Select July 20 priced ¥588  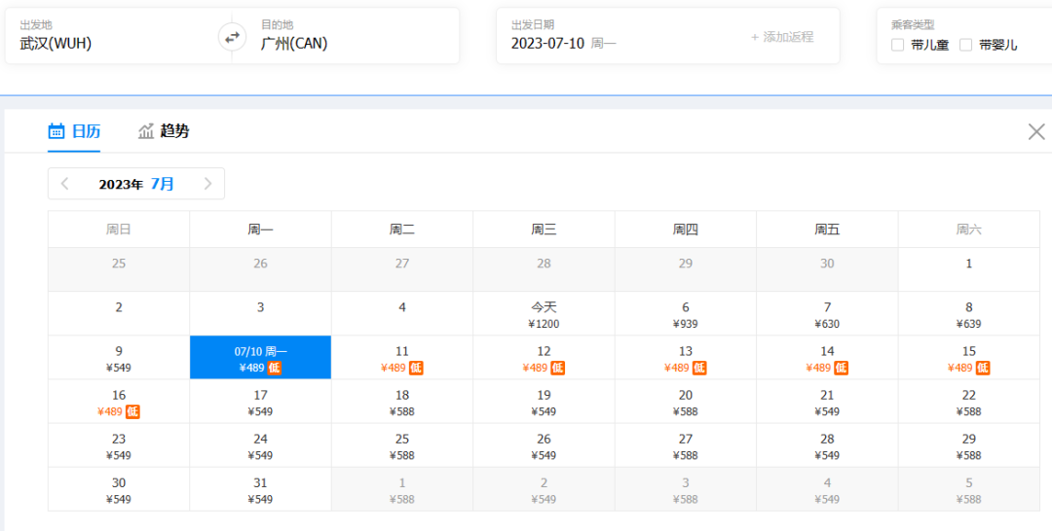[686, 402]
